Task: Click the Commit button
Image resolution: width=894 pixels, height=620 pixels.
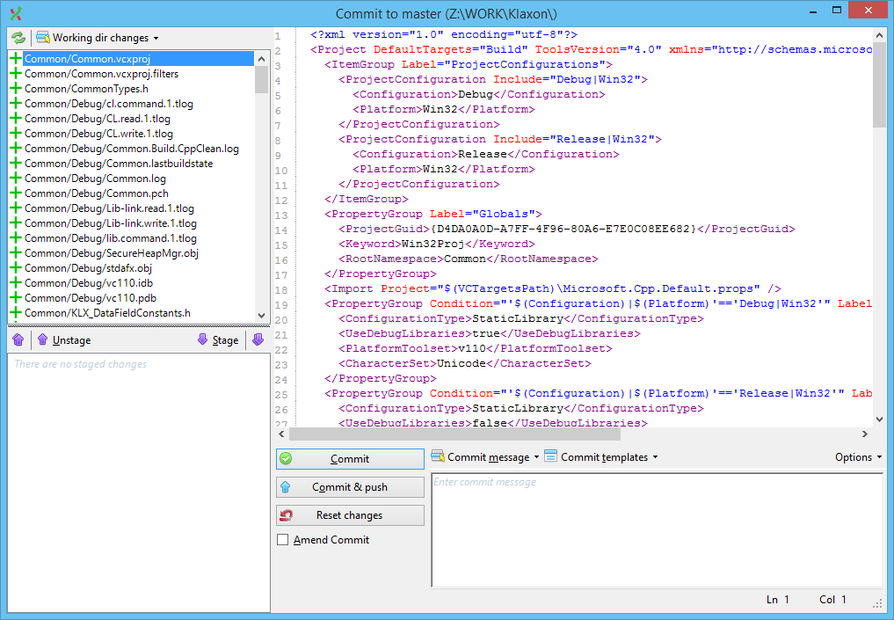Action: pyautogui.click(x=350, y=458)
